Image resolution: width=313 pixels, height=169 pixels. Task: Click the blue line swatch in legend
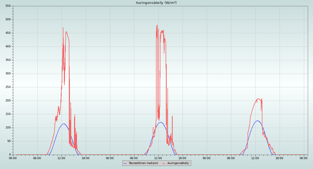pos(125,163)
